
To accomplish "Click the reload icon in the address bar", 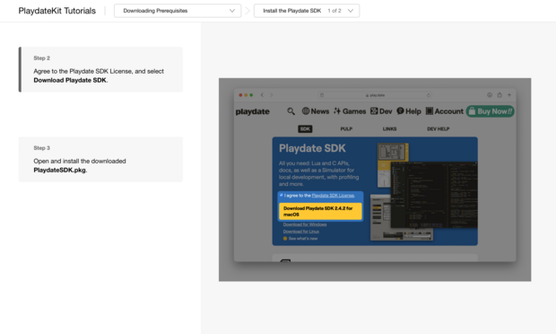I will click(x=429, y=95).
